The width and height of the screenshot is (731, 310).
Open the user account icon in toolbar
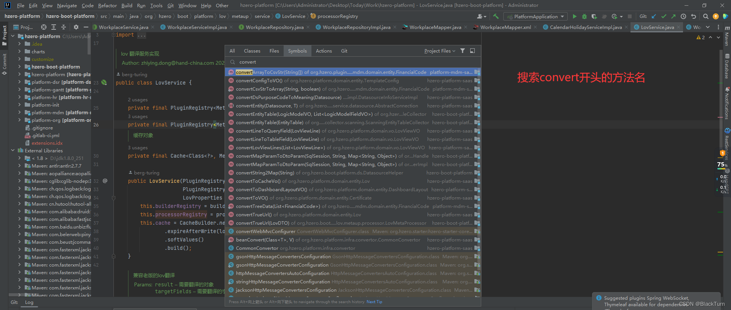click(x=481, y=16)
